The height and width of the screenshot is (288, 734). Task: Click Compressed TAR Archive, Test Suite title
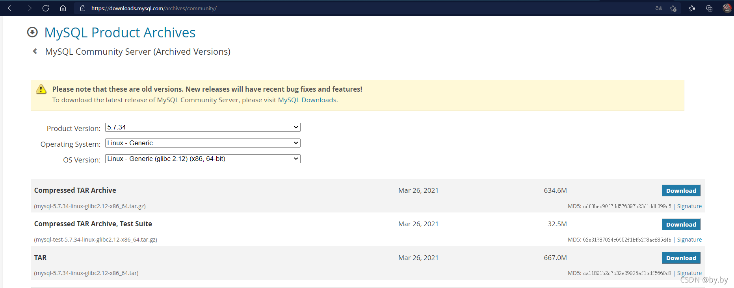point(93,224)
